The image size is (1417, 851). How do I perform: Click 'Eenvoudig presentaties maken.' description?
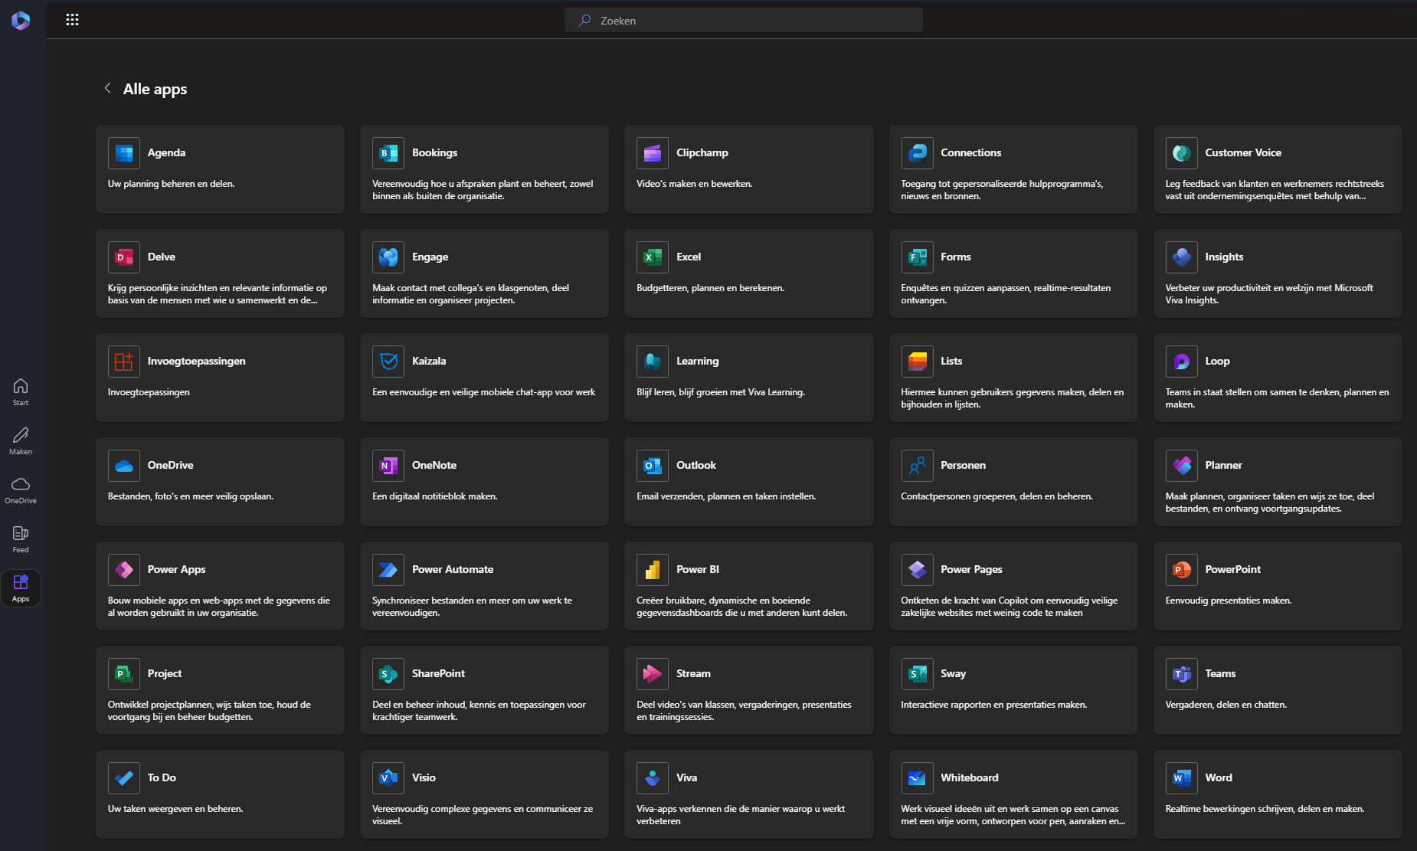click(1229, 601)
